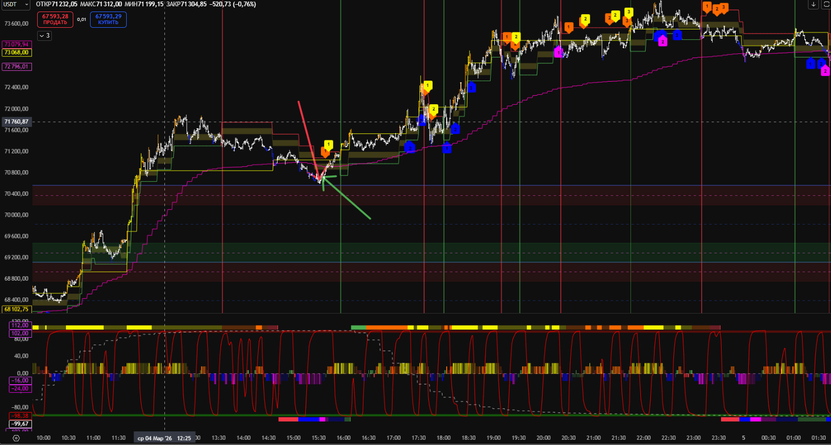831x445 pixels.
Task: Click the 71 760,87 crosshair price label
Action: pos(17,121)
